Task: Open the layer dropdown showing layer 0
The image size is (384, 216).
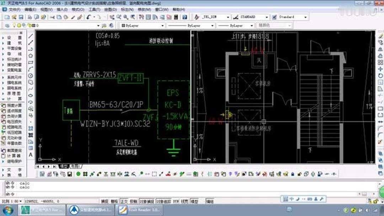Action: pos(99,25)
